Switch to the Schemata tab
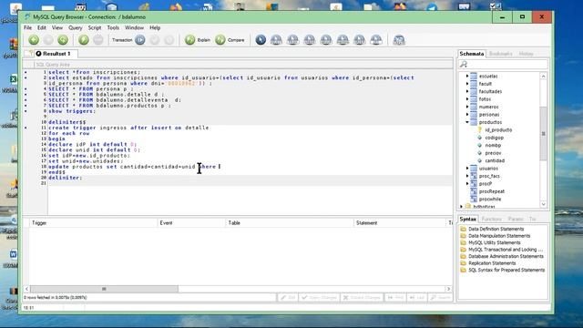This screenshot has width=583, height=328. pyautogui.click(x=472, y=54)
